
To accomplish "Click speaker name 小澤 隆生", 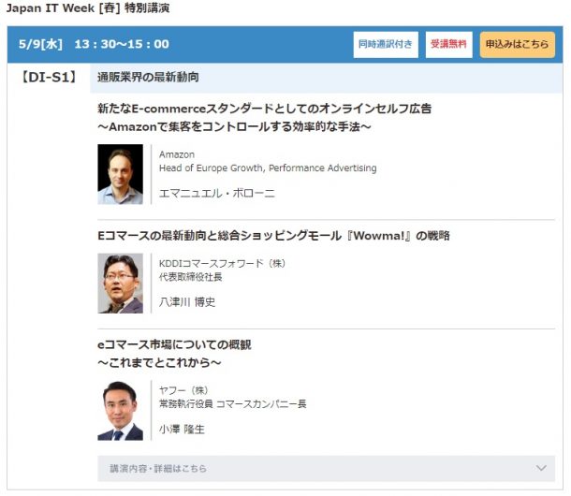I will coord(182,429).
